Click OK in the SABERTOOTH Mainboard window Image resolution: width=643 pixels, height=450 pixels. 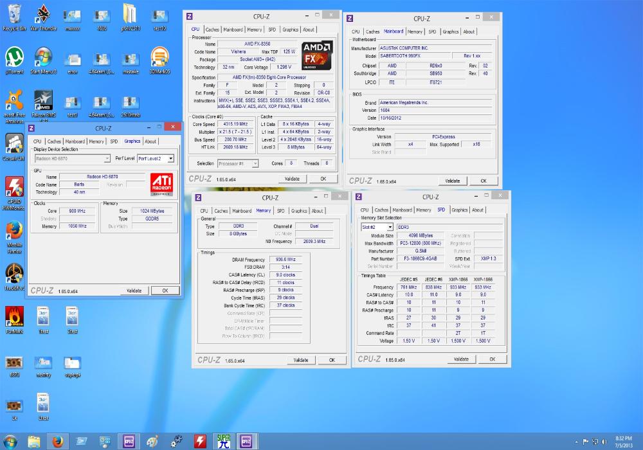[x=484, y=181]
